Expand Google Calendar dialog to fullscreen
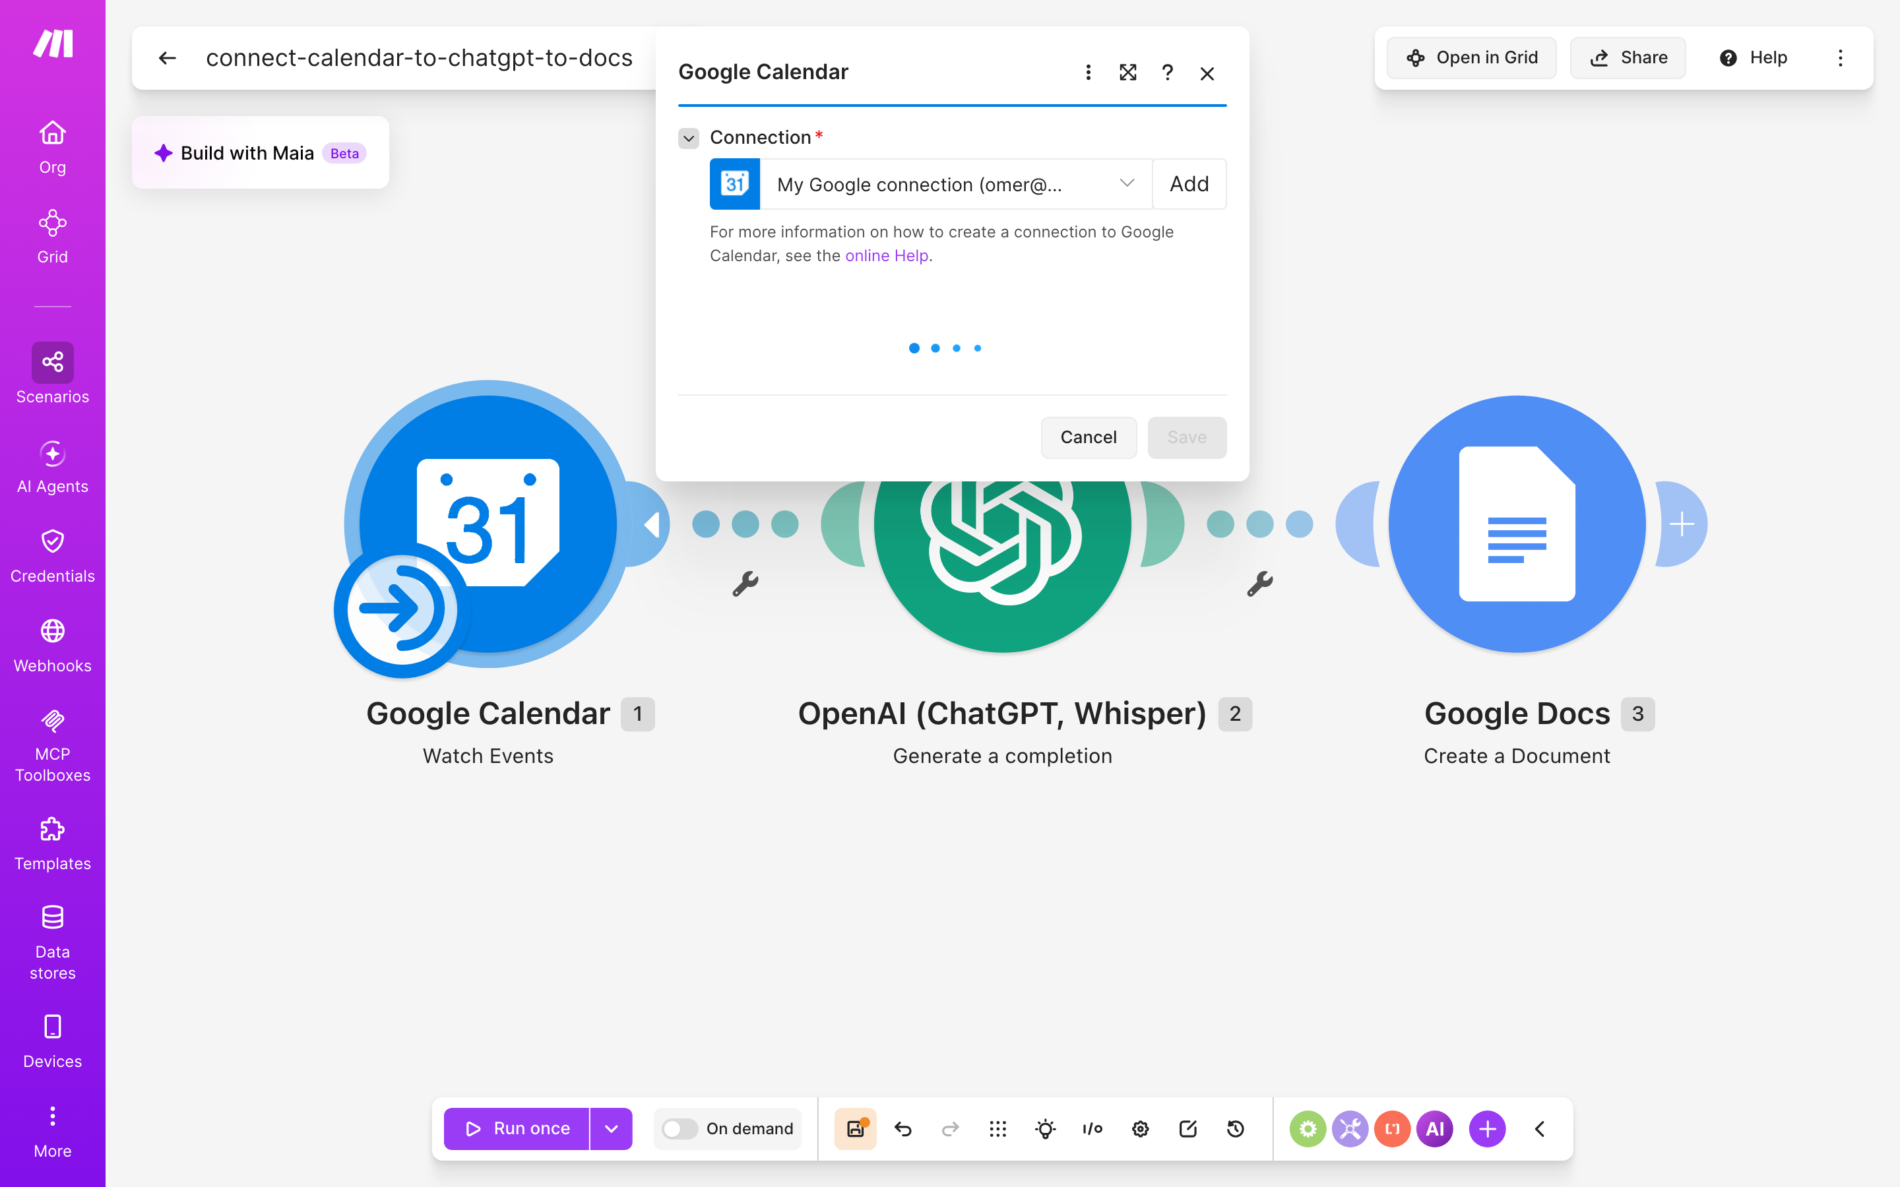 (x=1127, y=73)
